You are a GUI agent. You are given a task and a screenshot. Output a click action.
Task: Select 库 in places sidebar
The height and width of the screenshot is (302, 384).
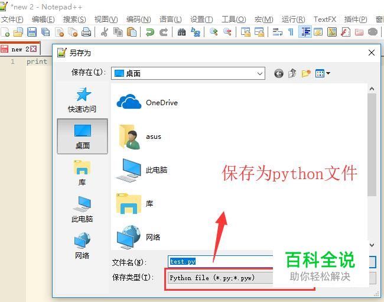point(82,173)
